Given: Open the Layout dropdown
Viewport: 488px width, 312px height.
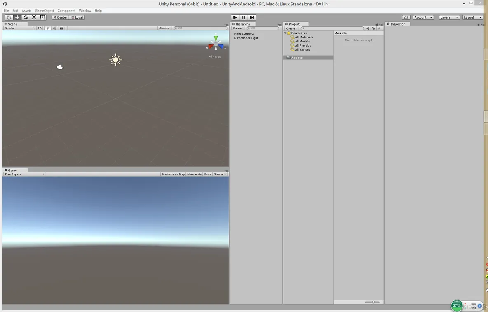Looking at the screenshot, I should [x=472, y=17].
